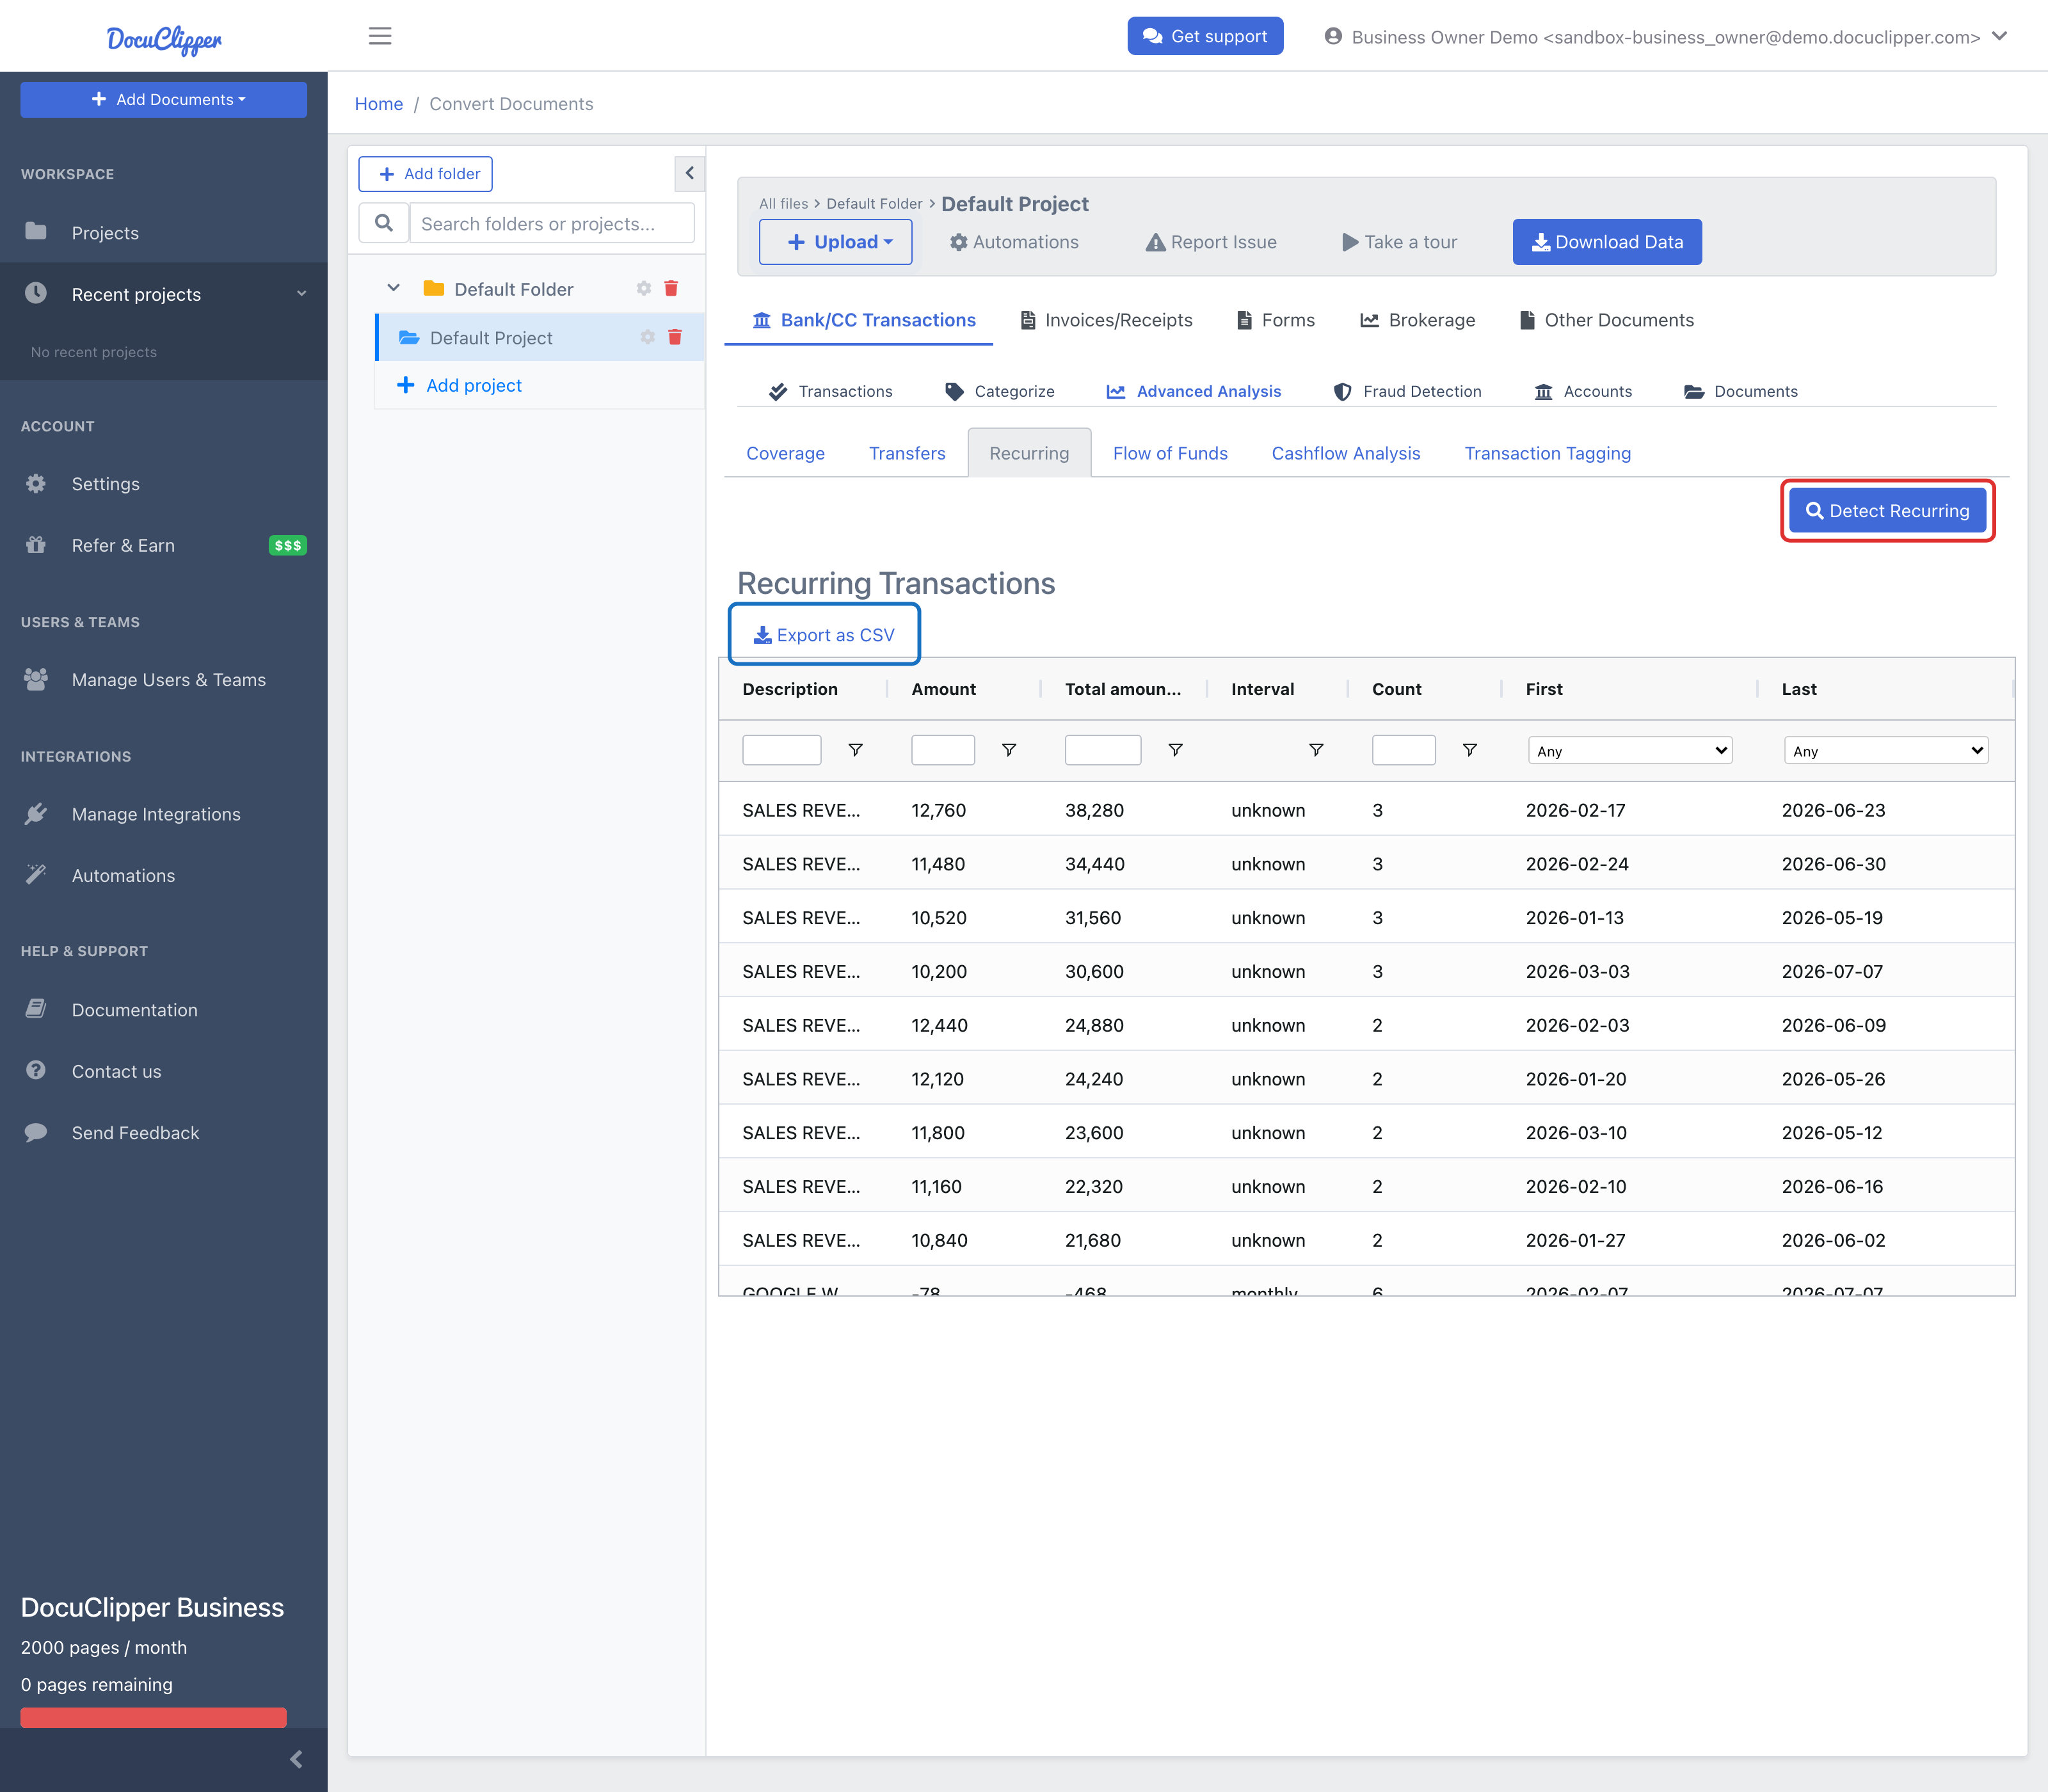Open the Last date Any dropdown
Viewport: 2048px width, 1792px height.
(1886, 751)
